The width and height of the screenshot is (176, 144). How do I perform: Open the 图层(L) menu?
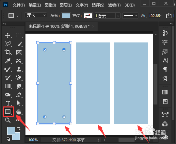tap(66, 5)
